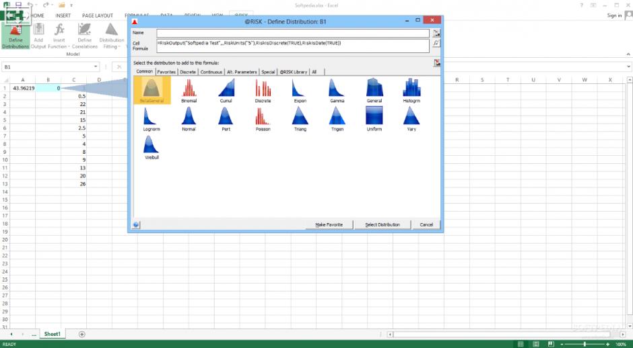Switch to the @RISK Library tab
The height and width of the screenshot is (348, 633).
pyautogui.click(x=294, y=72)
